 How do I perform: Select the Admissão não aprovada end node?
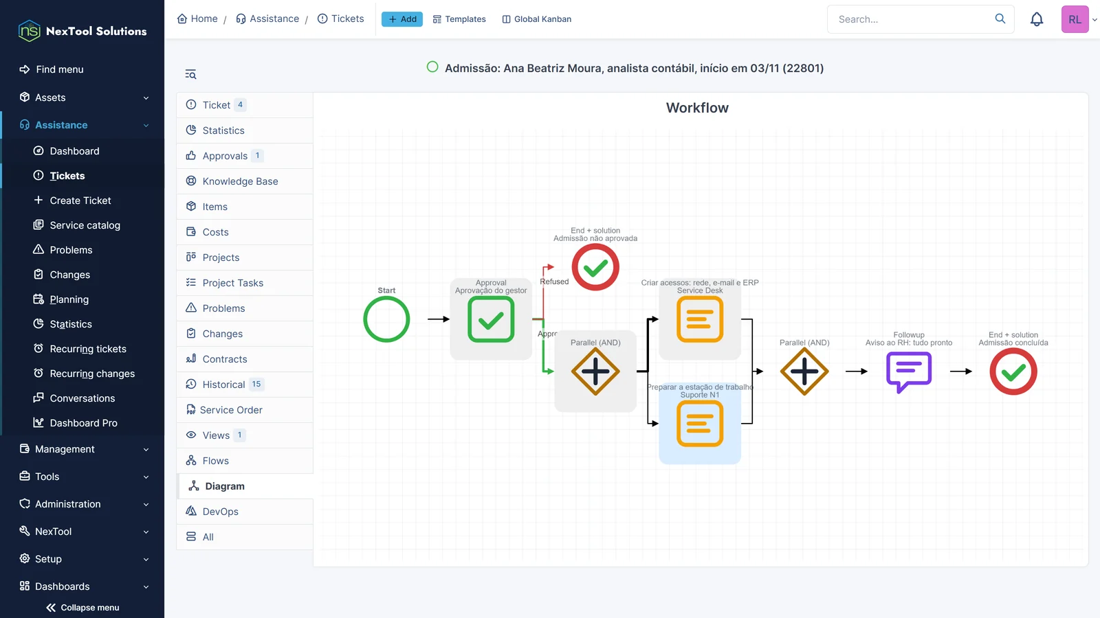[595, 267]
